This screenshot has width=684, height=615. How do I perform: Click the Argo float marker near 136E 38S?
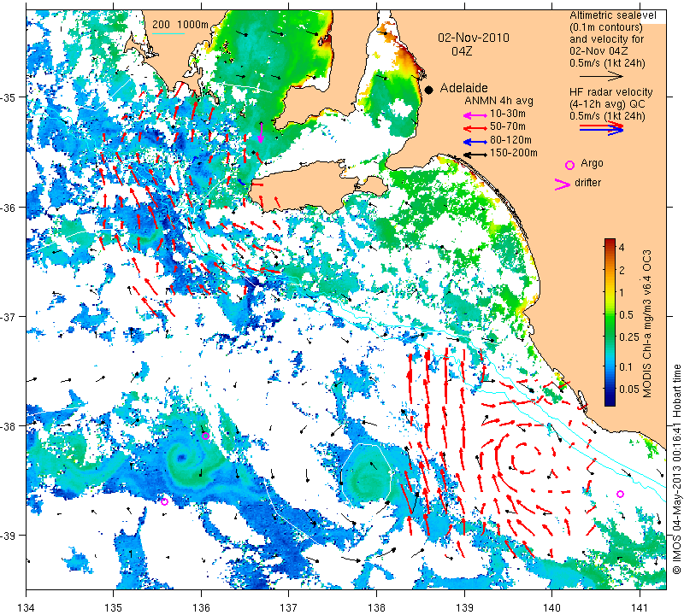click(x=205, y=436)
